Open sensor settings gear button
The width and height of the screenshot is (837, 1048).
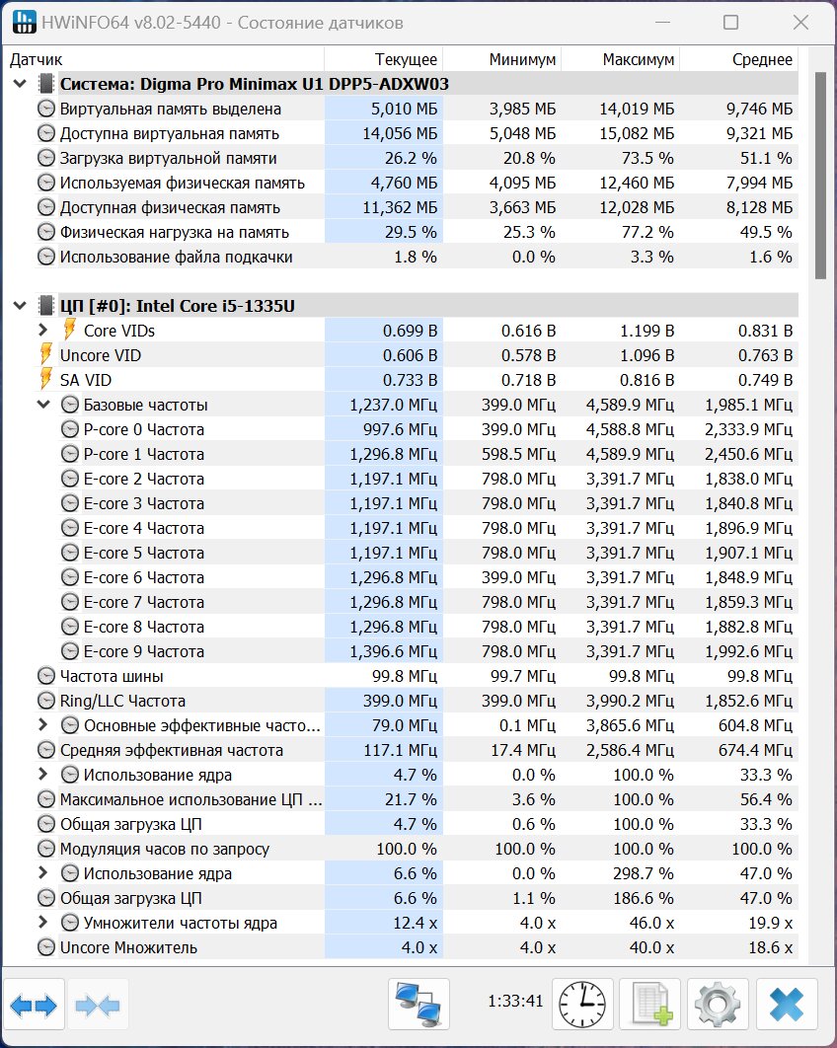pyautogui.click(x=719, y=1005)
